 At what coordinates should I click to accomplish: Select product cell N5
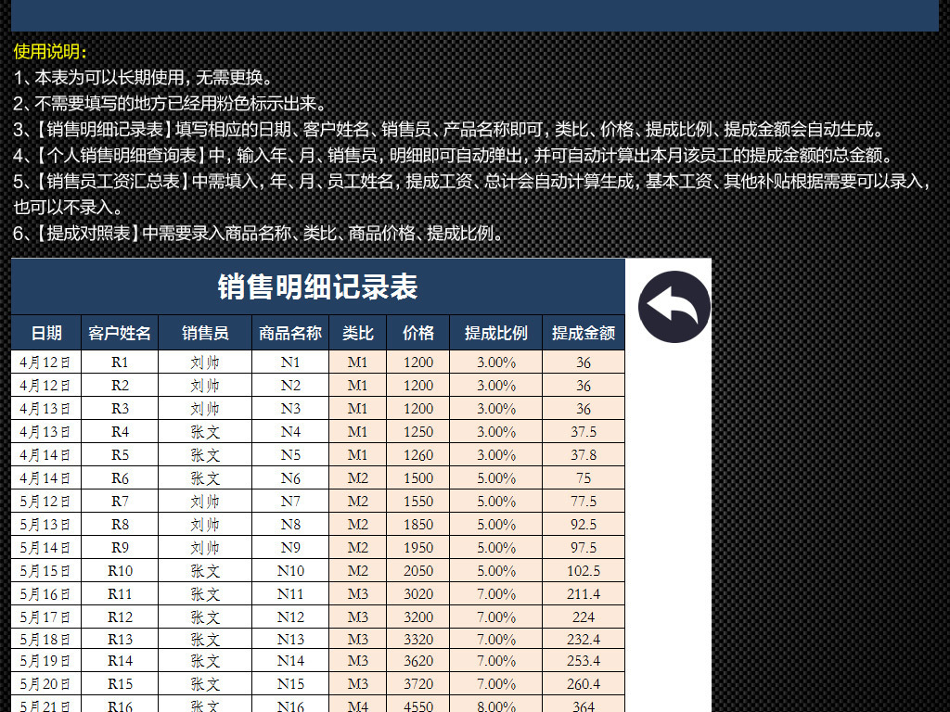[290, 454]
